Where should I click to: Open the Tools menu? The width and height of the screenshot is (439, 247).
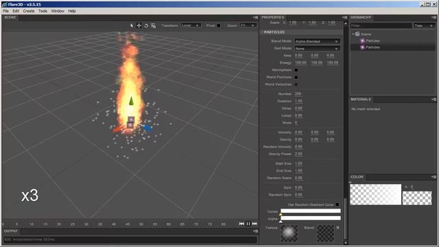43,11
